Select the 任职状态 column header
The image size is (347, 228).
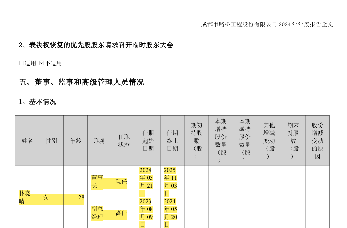(124, 141)
